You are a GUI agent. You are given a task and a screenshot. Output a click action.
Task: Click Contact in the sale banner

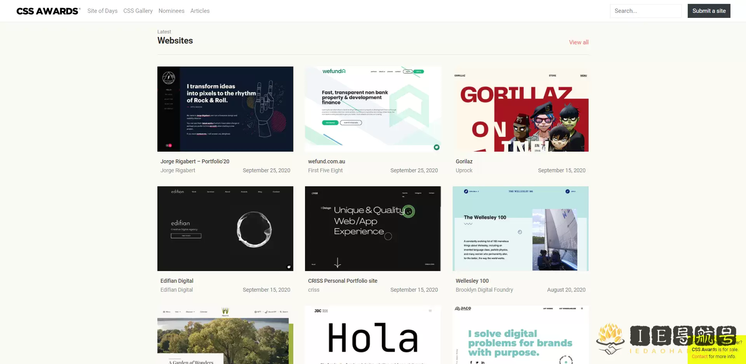pyautogui.click(x=700, y=356)
